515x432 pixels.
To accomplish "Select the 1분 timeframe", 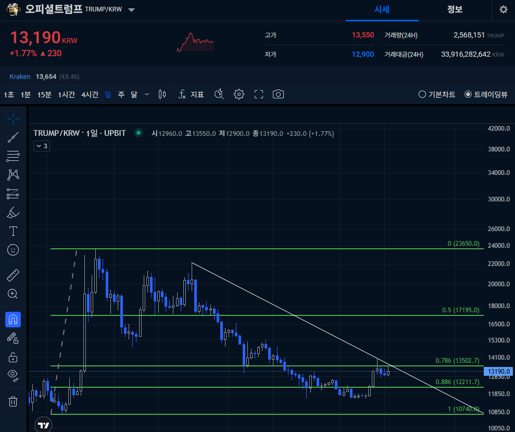I will pyautogui.click(x=26, y=95).
